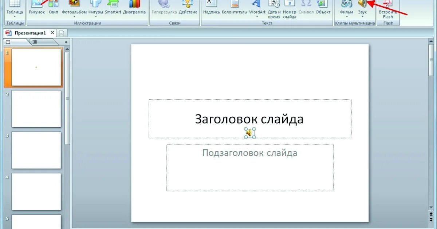Switch to the Outline pane tab
The image size is (437, 229).
[x=35, y=42]
